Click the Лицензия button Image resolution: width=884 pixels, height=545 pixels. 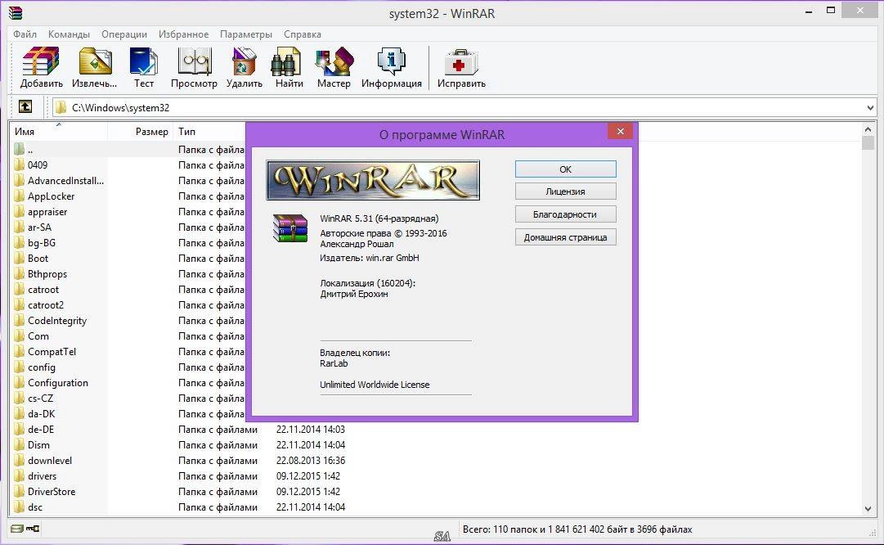[x=565, y=191]
